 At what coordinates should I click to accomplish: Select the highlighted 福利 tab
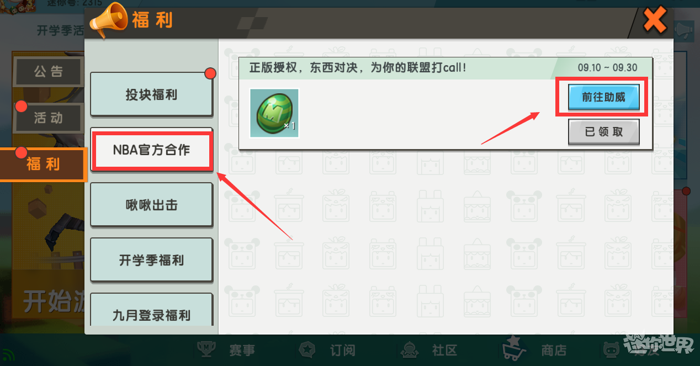44,164
